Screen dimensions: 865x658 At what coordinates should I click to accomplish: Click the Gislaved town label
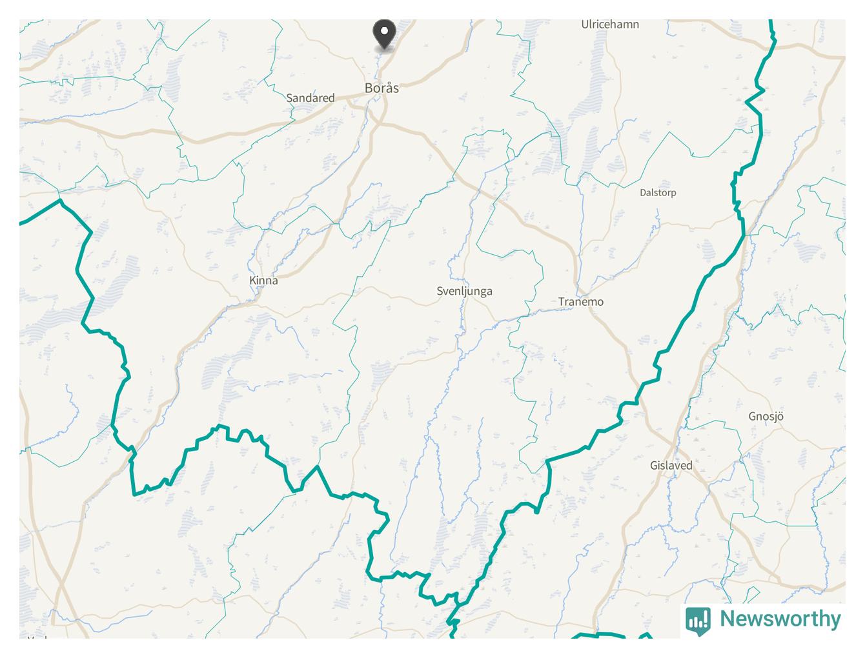tap(671, 465)
